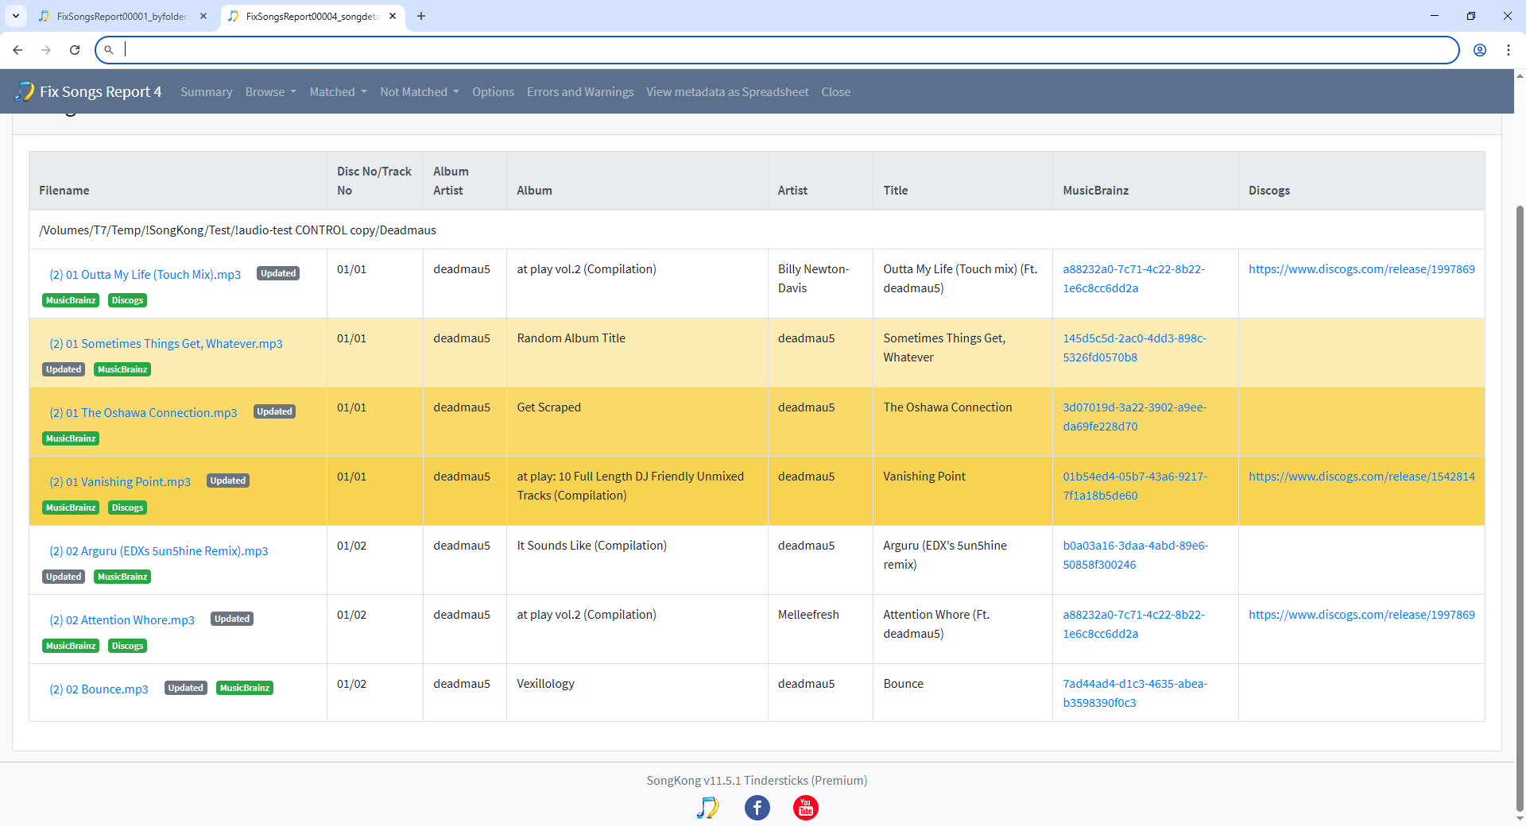
Task: Open file 01 Outta My Life (Touch Mix).mp3
Action: click(x=145, y=275)
